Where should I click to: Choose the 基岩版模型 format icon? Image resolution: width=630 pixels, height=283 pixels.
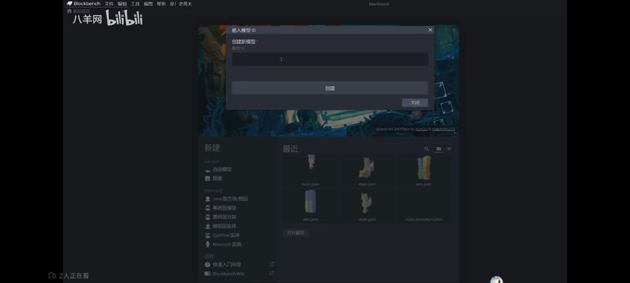click(207, 208)
